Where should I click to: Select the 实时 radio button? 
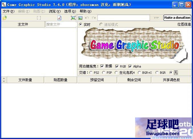(x=81, y=24)
